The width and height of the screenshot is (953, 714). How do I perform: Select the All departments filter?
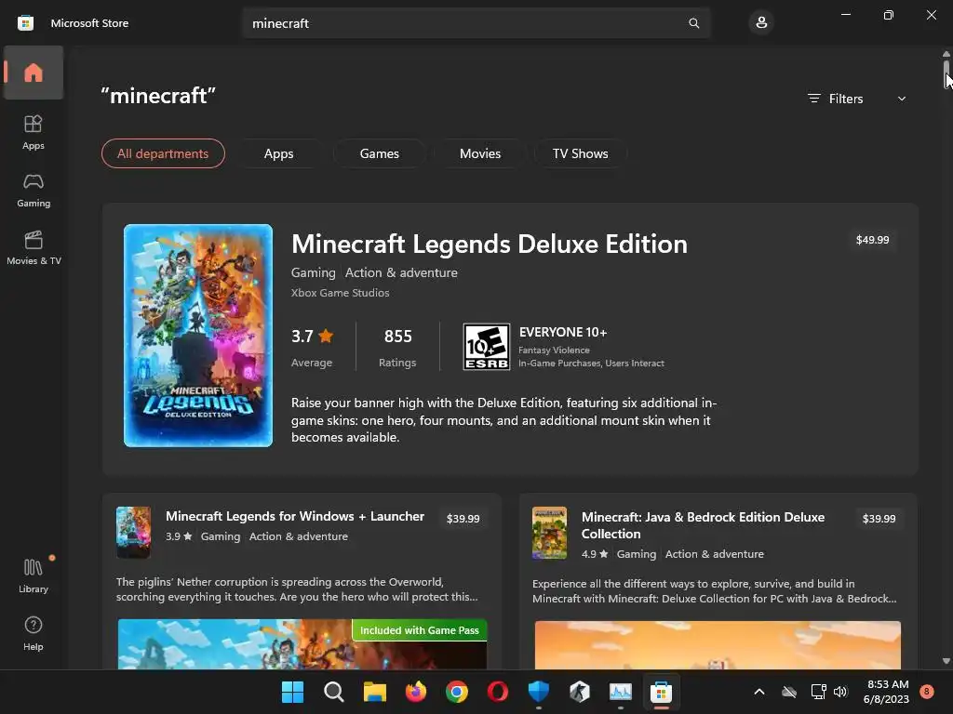click(x=163, y=153)
